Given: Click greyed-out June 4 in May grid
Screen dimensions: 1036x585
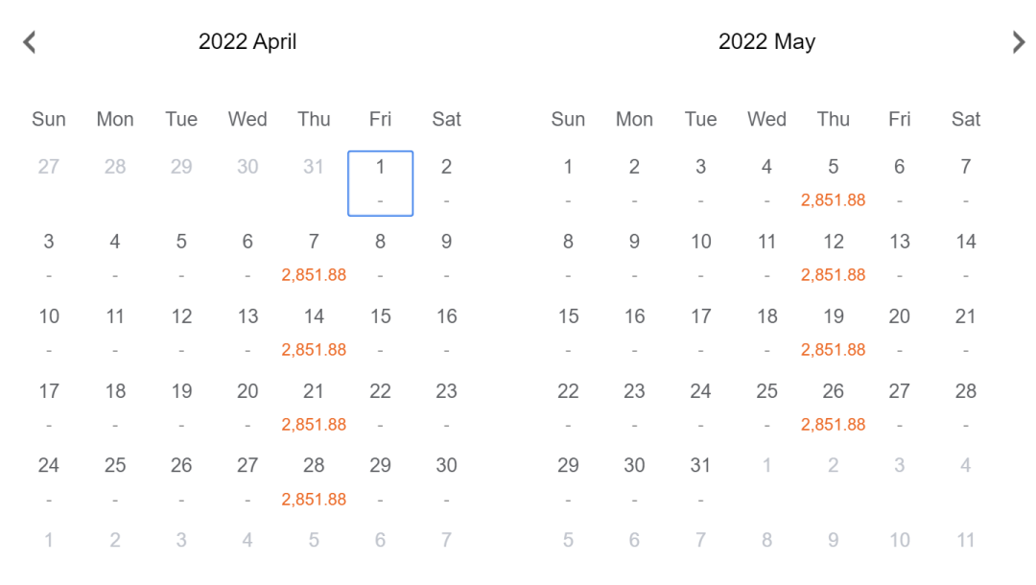Looking at the screenshot, I should pyautogui.click(x=965, y=465).
